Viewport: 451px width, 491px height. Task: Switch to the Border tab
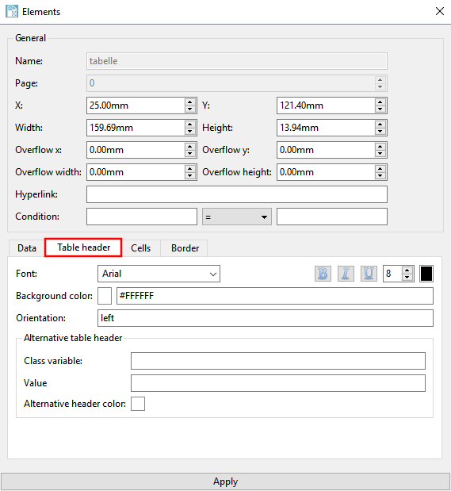(185, 248)
